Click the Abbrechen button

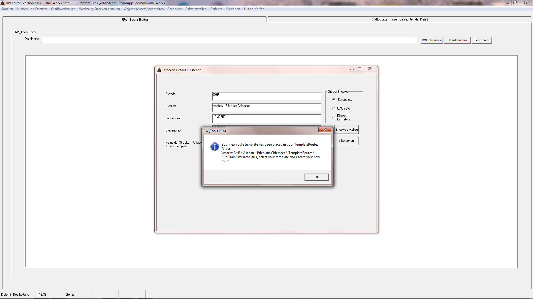pos(346,141)
